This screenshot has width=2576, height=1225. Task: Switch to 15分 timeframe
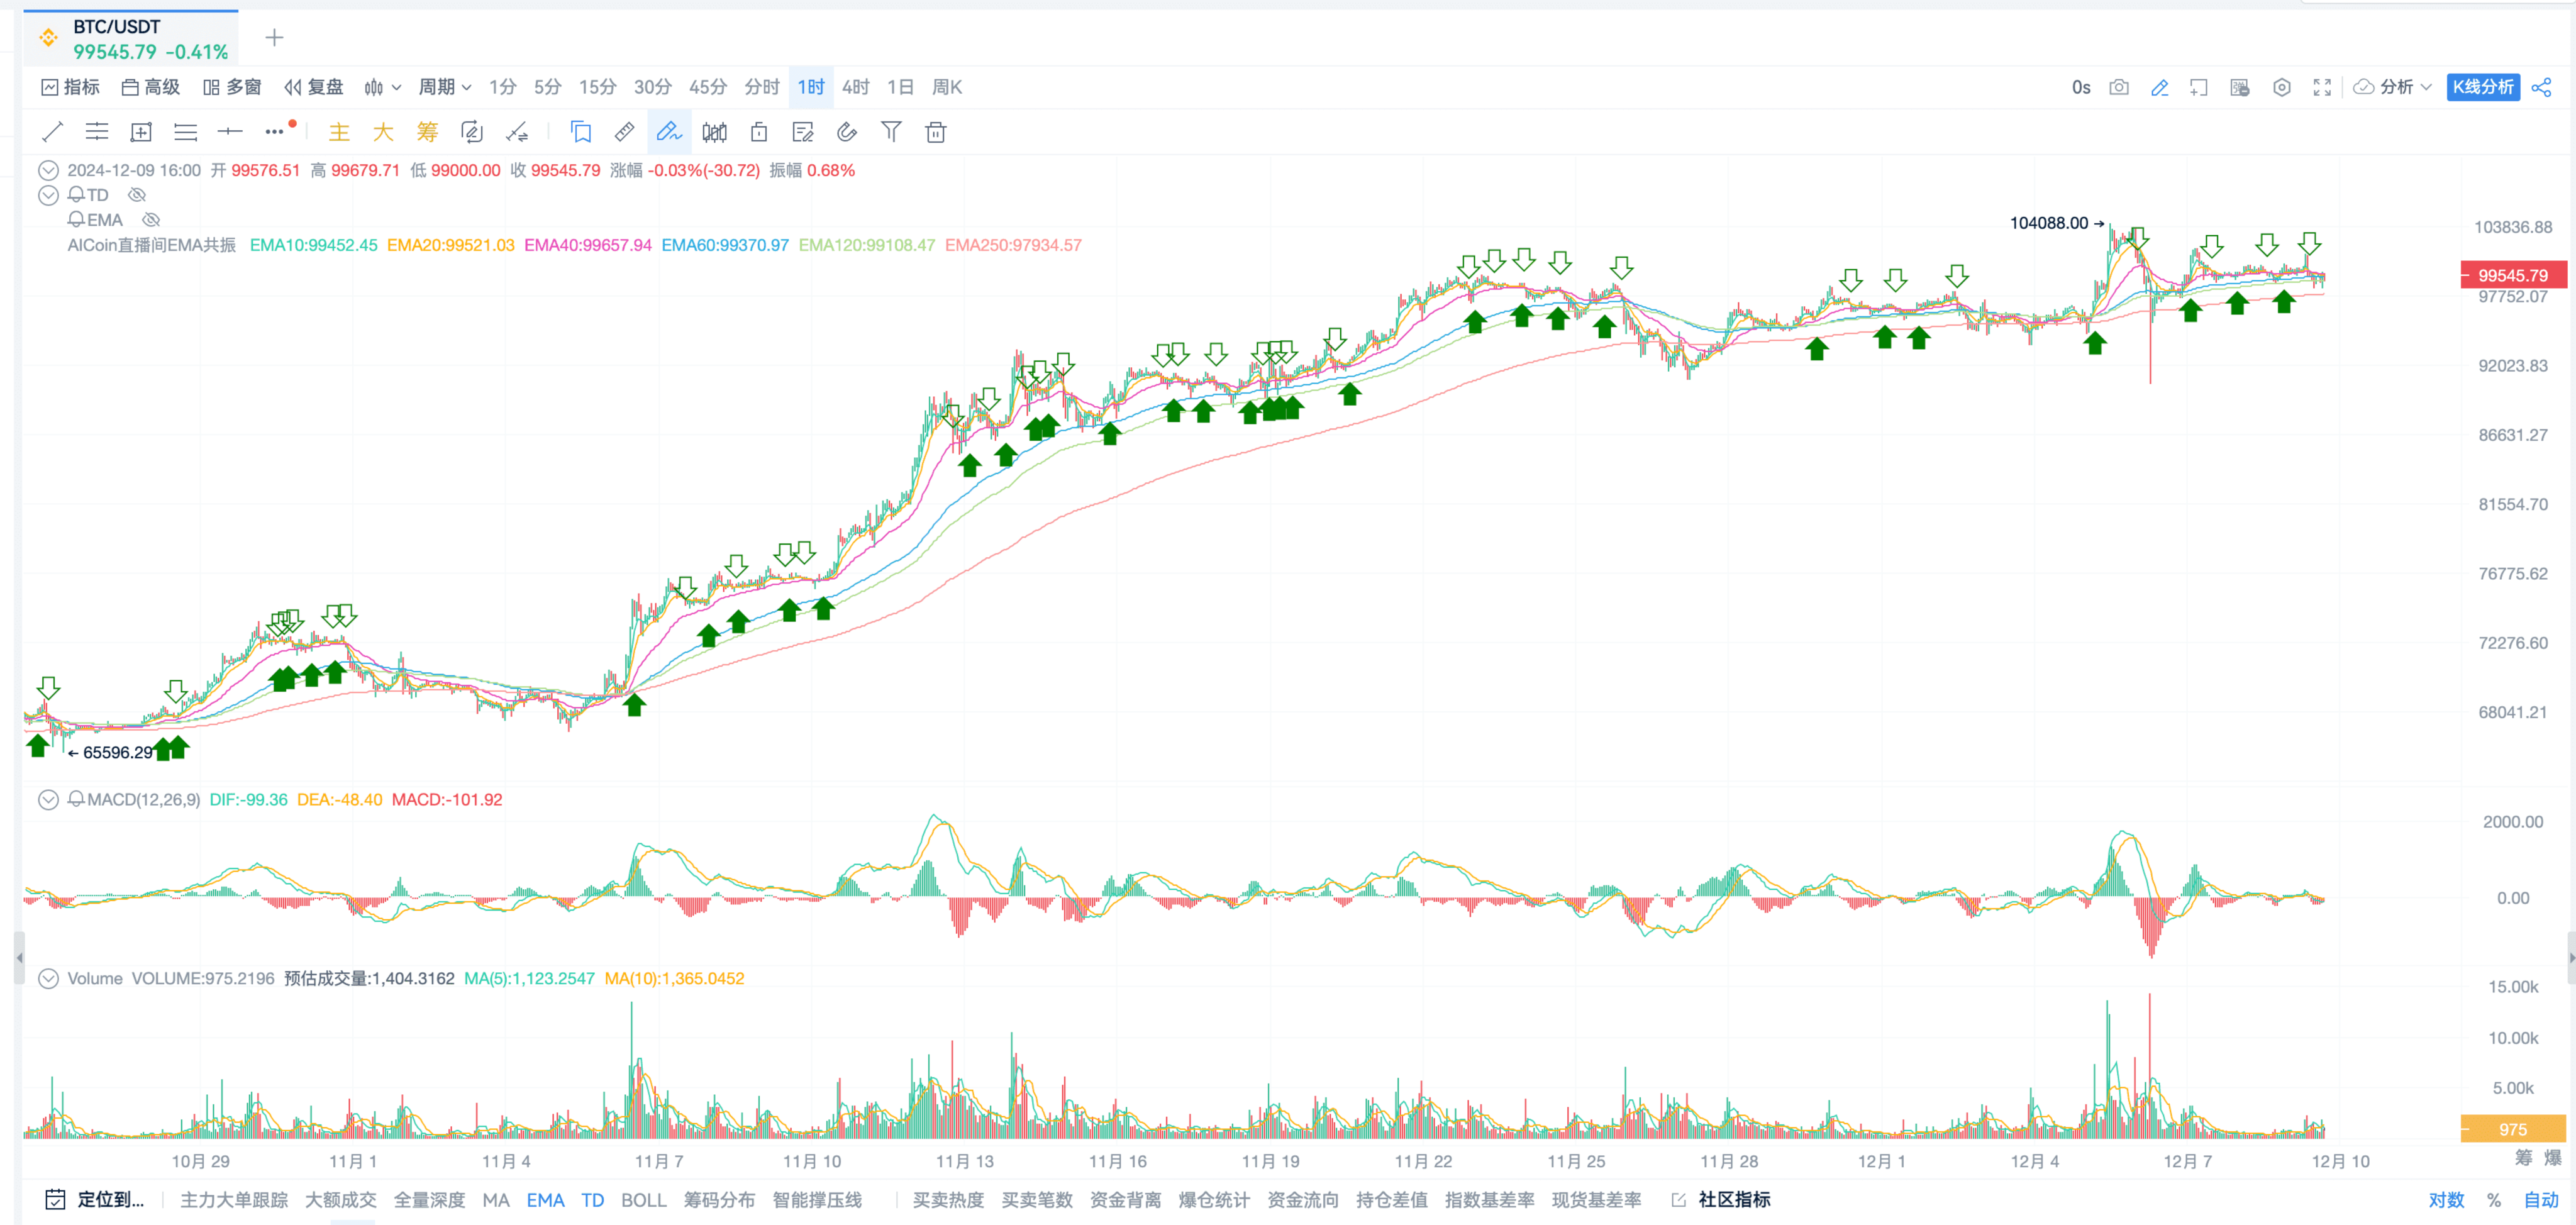tap(598, 87)
